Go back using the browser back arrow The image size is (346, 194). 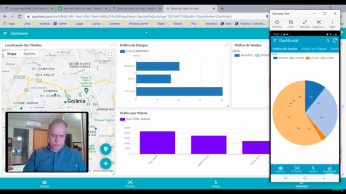(5, 17)
